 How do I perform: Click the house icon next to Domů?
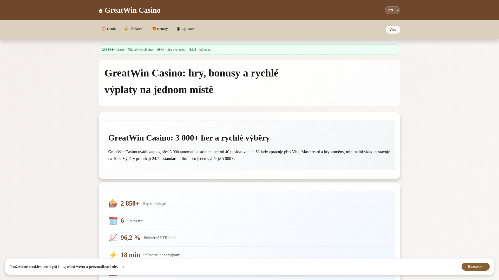point(104,29)
